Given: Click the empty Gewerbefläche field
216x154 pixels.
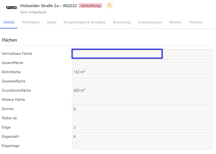Looking at the screenshot, I should (142, 81).
